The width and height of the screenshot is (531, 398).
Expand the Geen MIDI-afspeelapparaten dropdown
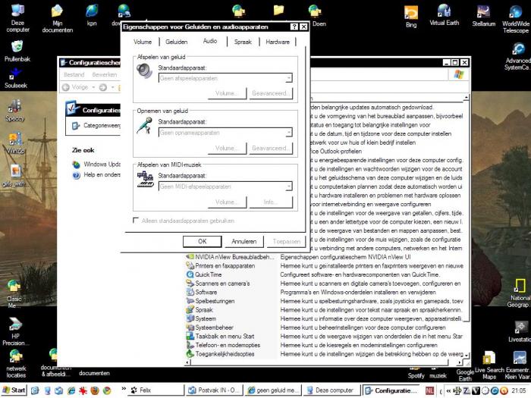click(288, 186)
